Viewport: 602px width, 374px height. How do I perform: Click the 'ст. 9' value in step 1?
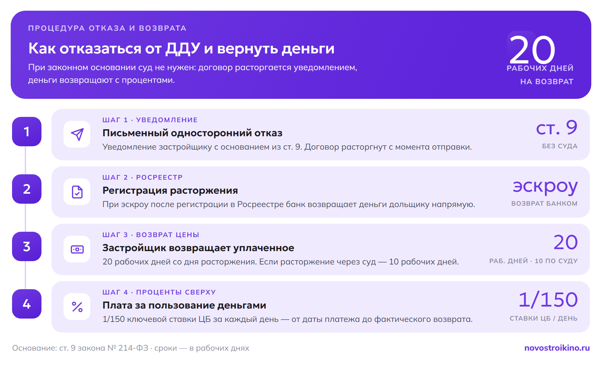coord(557,128)
